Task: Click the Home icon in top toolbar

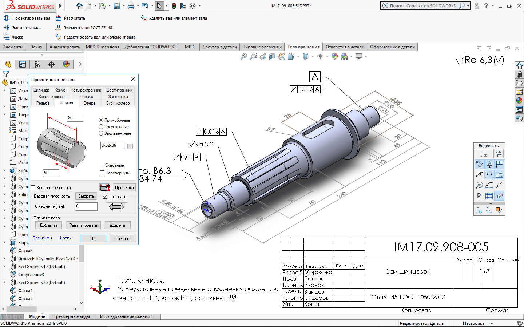Action: tap(79, 6)
